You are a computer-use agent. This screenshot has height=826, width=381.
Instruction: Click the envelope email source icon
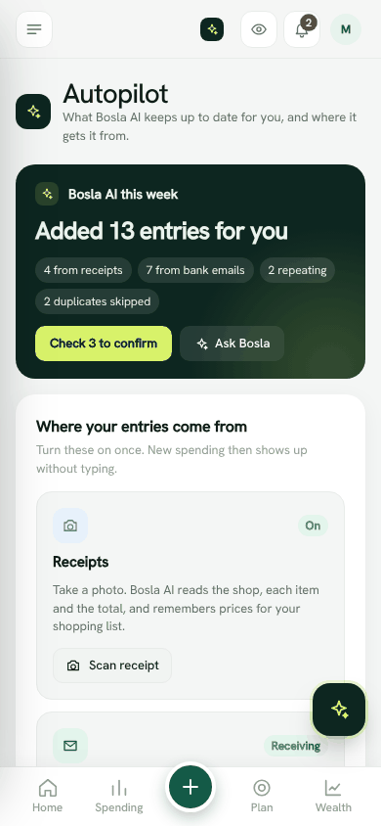pos(70,746)
